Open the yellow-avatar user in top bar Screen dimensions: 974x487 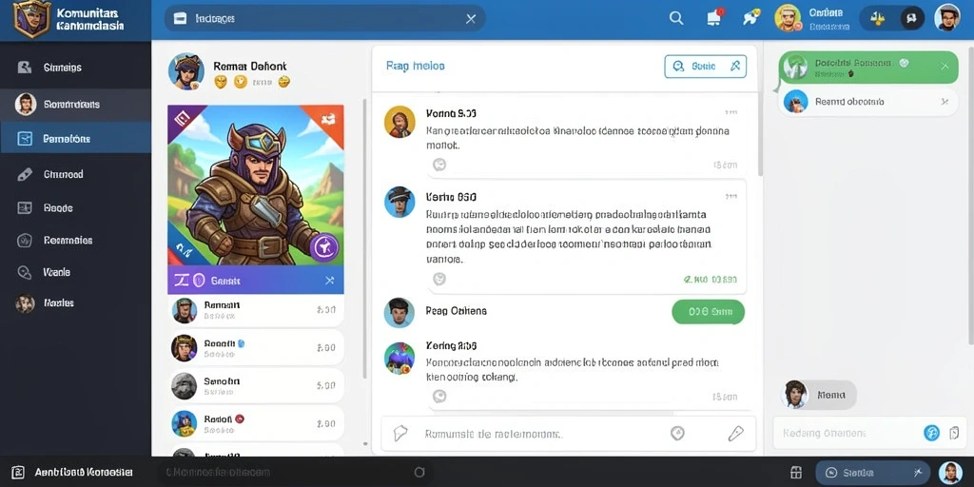coord(789,18)
